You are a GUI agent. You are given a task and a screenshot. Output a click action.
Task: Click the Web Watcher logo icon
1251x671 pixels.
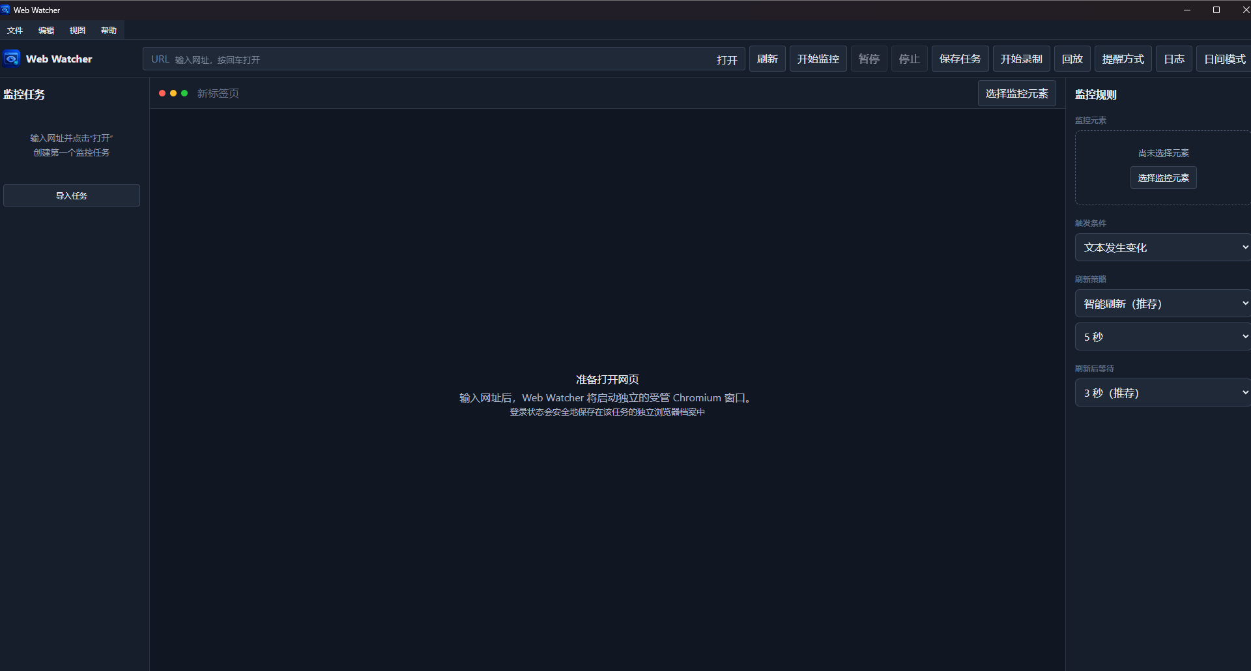click(x=12, y=59)
